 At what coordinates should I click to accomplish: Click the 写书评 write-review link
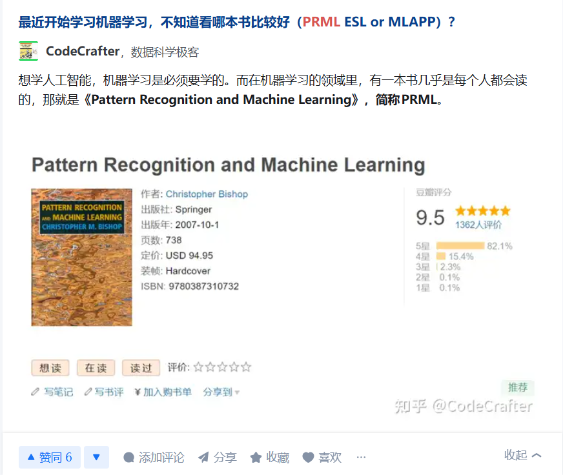coord(104,392)
